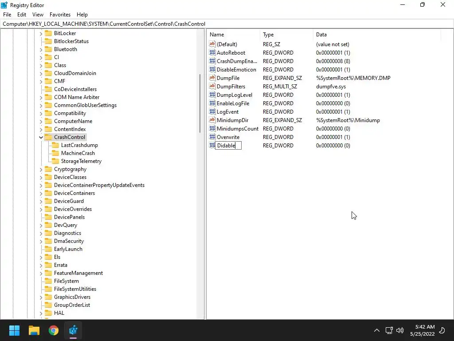Click the Cryptography folder icon
Screen dimensions: 454x341
coord(48,169)
